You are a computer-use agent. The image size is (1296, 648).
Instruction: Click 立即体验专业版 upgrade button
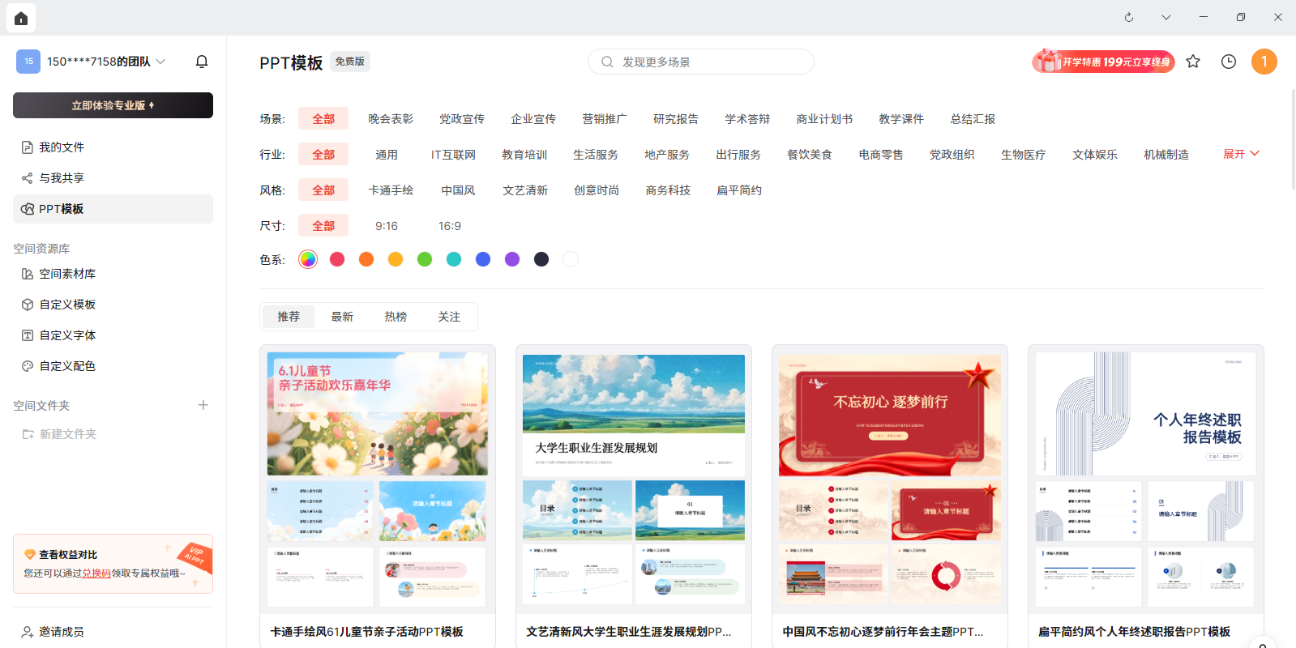pos(113,105)
